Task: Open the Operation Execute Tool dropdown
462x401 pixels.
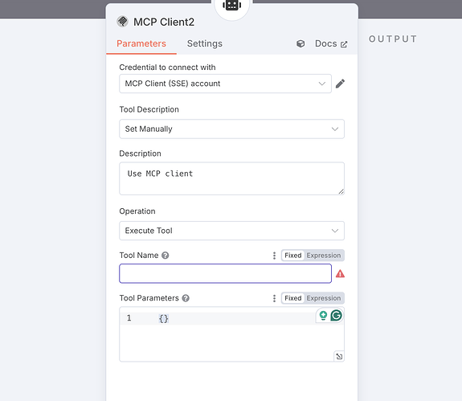Action: click(232, 231)
